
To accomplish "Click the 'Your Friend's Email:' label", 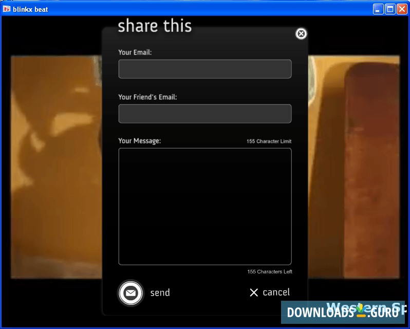I will tap(147, 97).
